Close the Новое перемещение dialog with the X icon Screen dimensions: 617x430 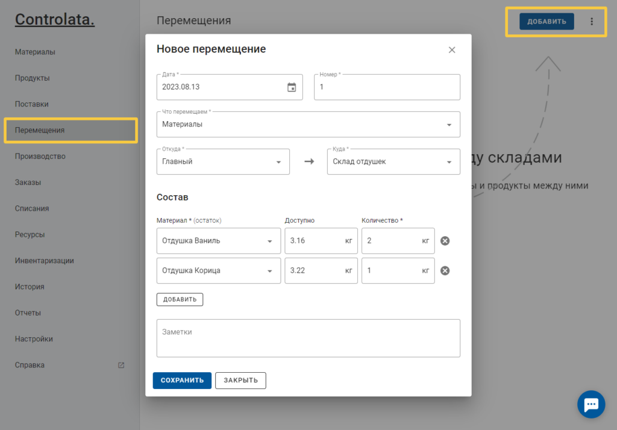click(452, 49)
